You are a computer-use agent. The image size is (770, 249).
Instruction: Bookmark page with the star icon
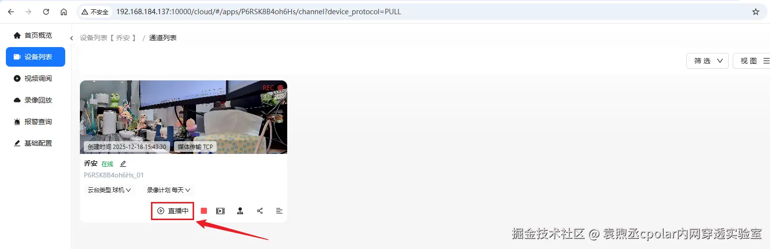click(x=756, y=12)
